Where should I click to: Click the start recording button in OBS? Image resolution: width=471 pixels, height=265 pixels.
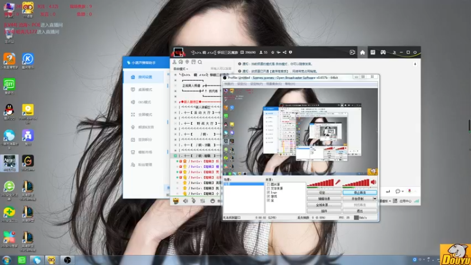pyautogui.click(x=358, y=198)
